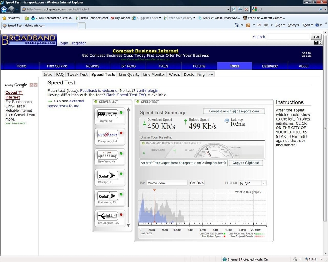Screen dimensions: 328x262
Task: Click the Help question mark icon
Action: pos(317,25)
